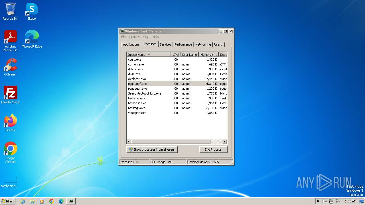Select explorer.exe process row
Screen dimensions: 365x205
pyautogui.click(x=177, y=79)
